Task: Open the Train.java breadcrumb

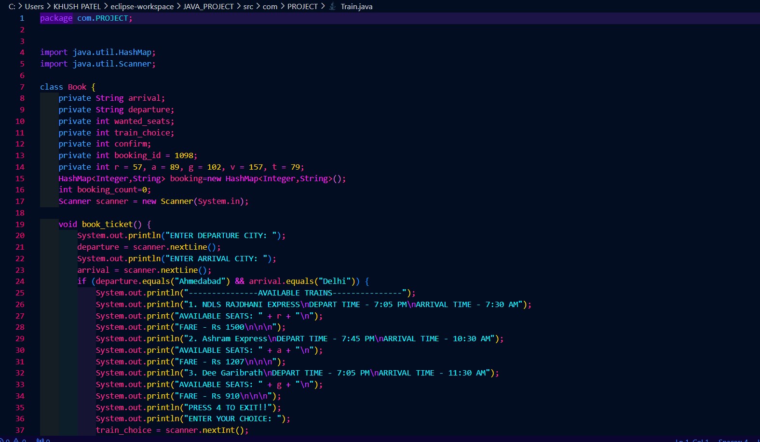Action: (356, 6)
